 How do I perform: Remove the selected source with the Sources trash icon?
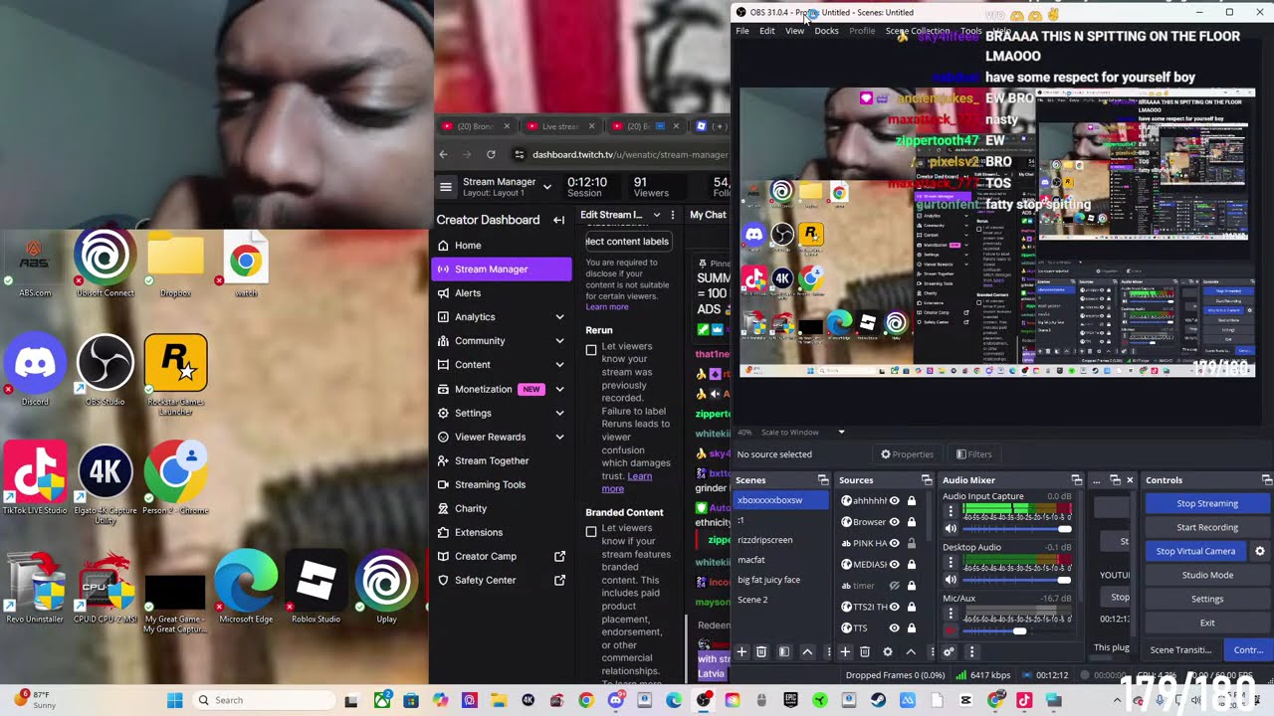pyautogui.click(x=865, y=651)
